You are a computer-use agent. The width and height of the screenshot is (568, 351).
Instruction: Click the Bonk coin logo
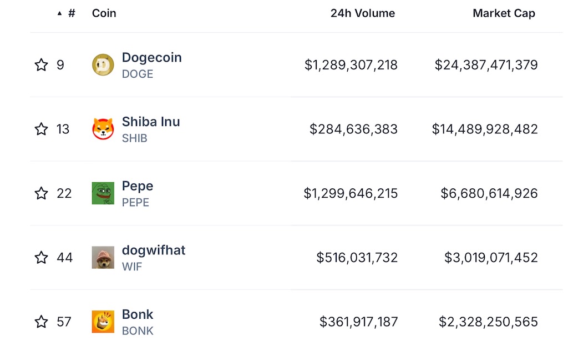[103, 322]
